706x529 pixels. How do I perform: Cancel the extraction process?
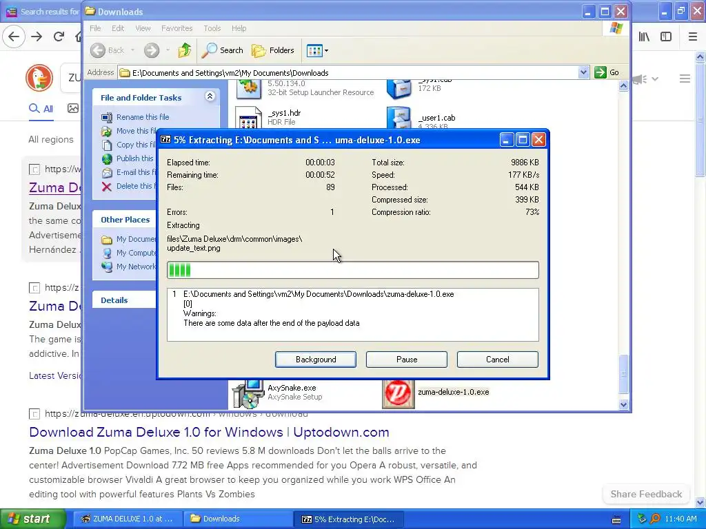coord(498,360)
